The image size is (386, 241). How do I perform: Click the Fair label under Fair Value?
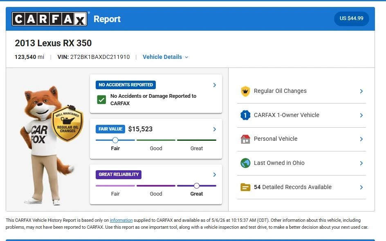(115, 149)
